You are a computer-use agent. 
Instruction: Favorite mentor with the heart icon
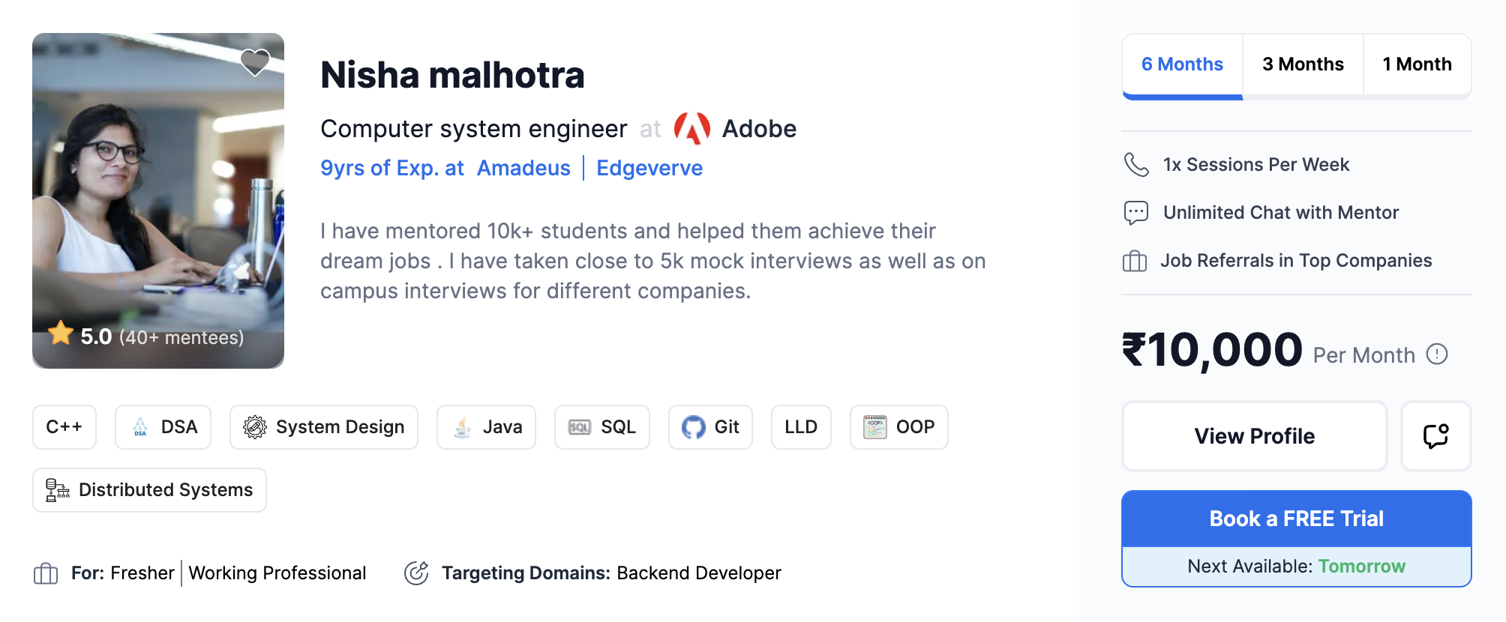[255, 61]
